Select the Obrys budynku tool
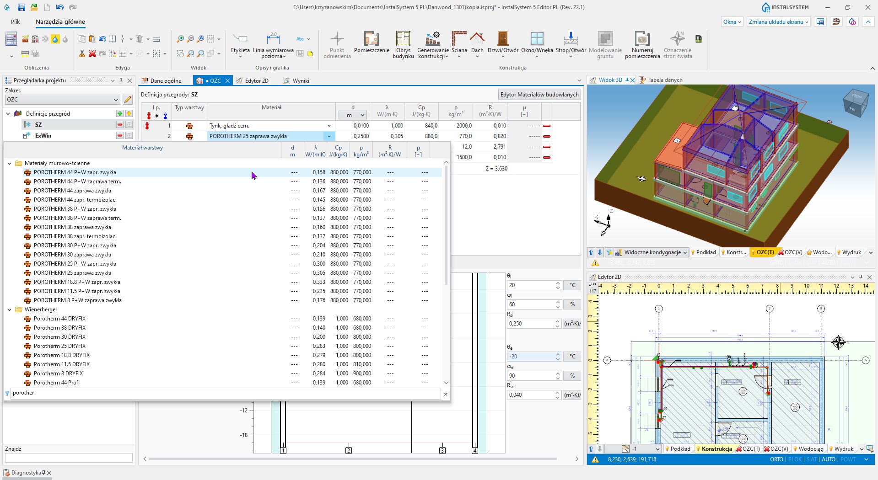Viewport: 878px width, 480px height. (x=403, y=45)
